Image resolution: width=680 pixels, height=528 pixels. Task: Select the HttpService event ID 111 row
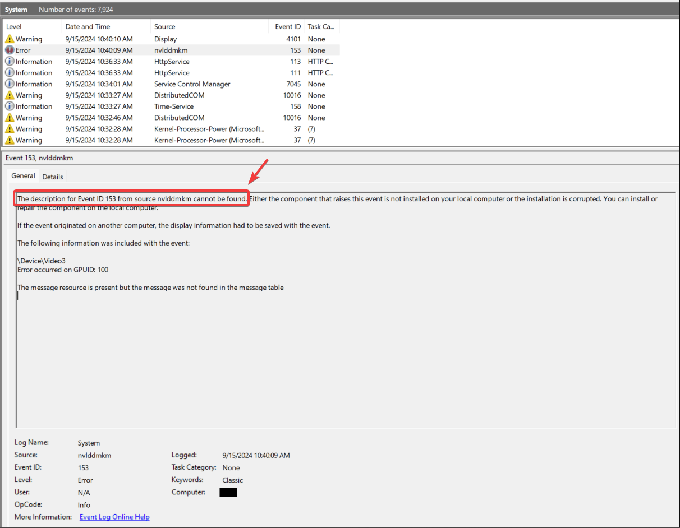pyautogui.click(x=171, y=73)
